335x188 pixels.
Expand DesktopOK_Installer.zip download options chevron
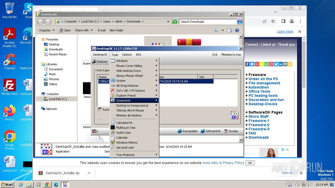pyautogui.click(x=89, y=173)
